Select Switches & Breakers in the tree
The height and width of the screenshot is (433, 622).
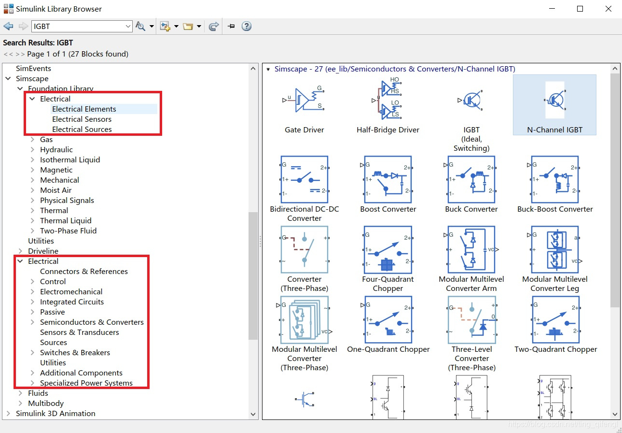[x=75, y=352]
